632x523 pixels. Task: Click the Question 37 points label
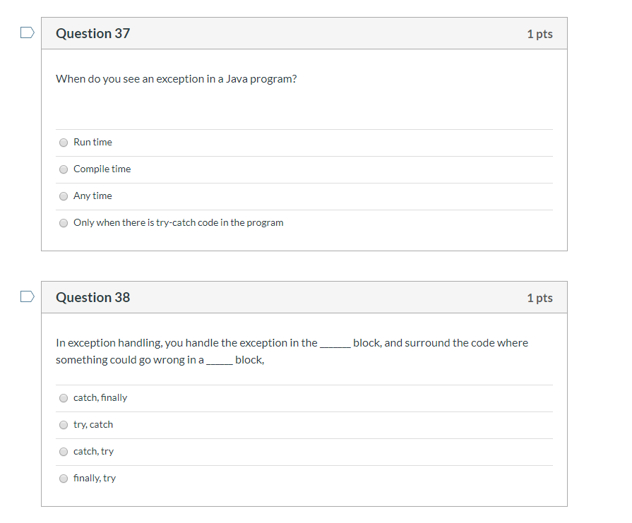click(539, 34)
